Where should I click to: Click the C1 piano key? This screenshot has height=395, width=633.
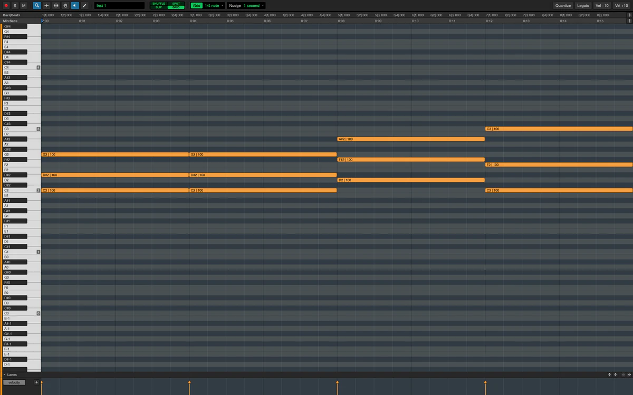[x=21, y=252]
